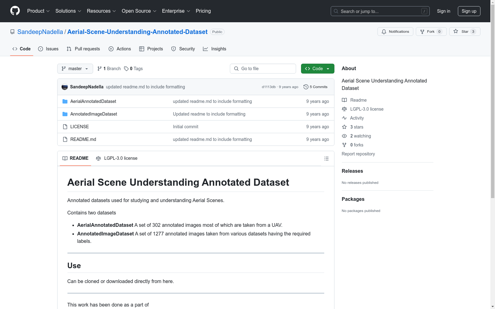Viewport: 495px width, 309px height.
Task: Switch to the Insights tab
Action: [215, 49]
